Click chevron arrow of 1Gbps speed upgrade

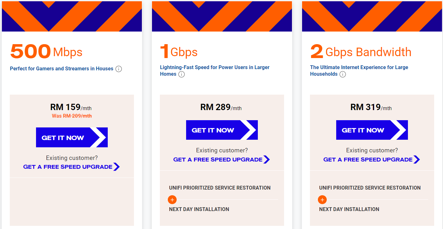[267, 160]
